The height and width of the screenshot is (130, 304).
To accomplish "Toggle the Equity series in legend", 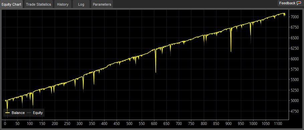I will pos(34,113).
